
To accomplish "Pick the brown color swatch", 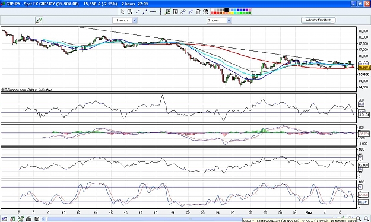I will 221,13.
